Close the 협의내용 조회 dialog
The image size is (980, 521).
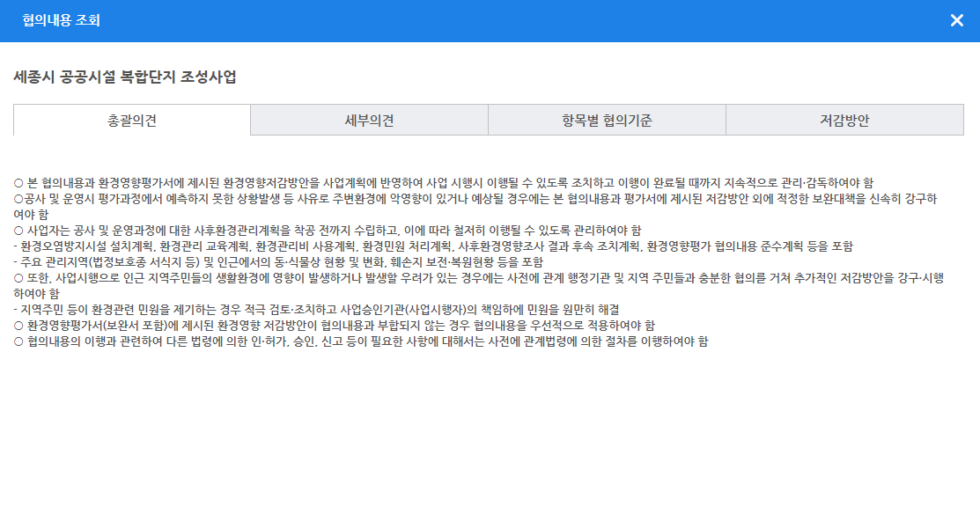click(x=956, y=20)
